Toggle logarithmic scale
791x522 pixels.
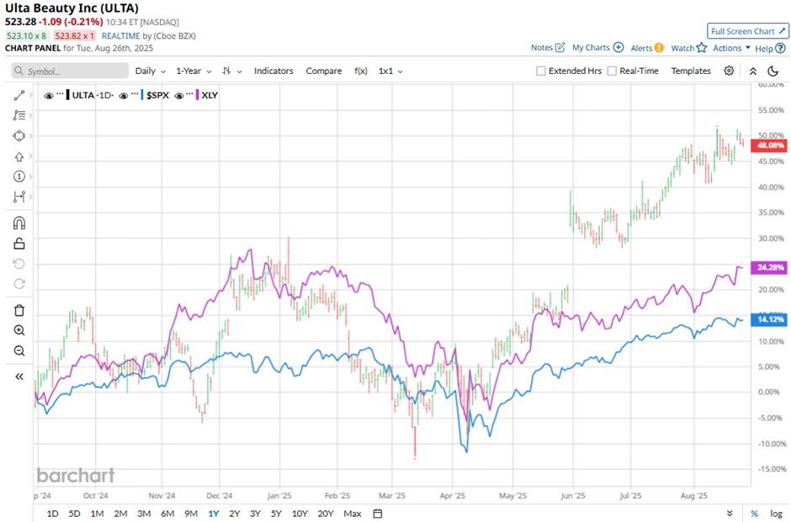776,514
